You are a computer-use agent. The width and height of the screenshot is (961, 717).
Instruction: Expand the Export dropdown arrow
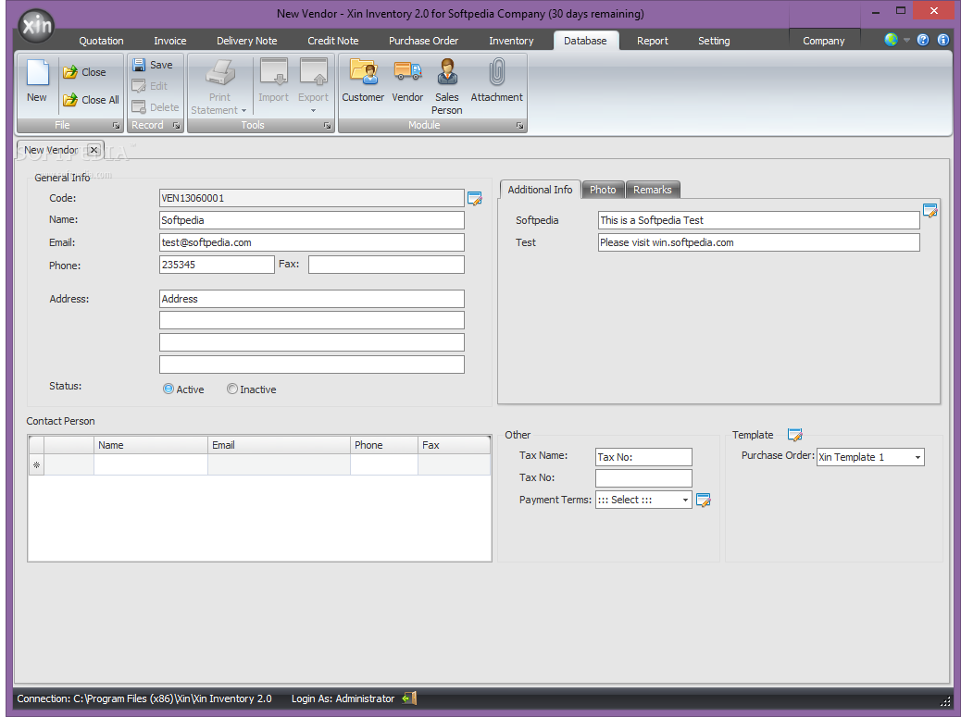point(313,111)
